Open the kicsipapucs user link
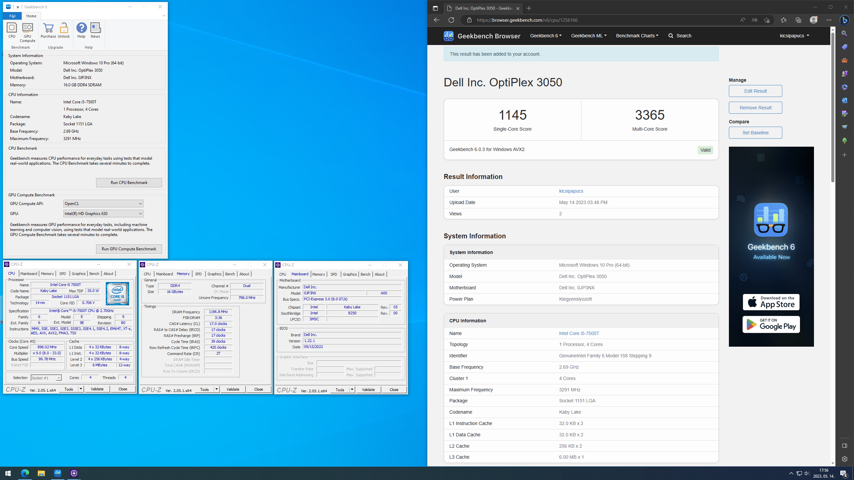 click(x=571, y=191)
